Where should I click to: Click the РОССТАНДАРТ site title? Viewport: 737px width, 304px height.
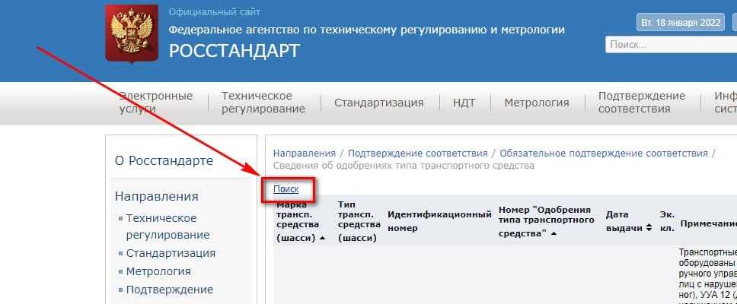[234, 51]
